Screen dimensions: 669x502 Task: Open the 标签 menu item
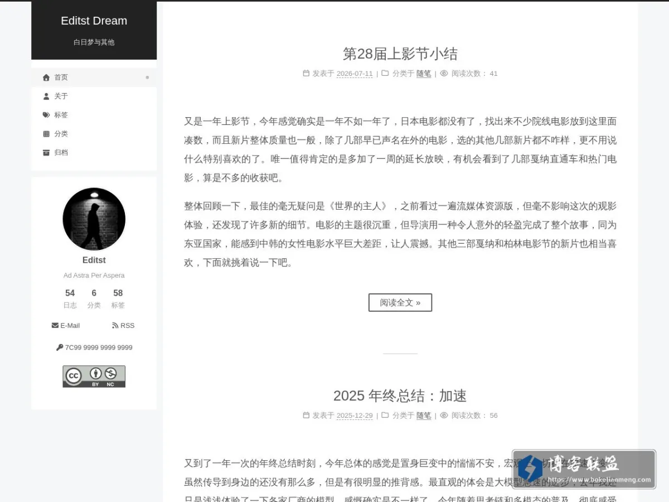tap(94, 115)
